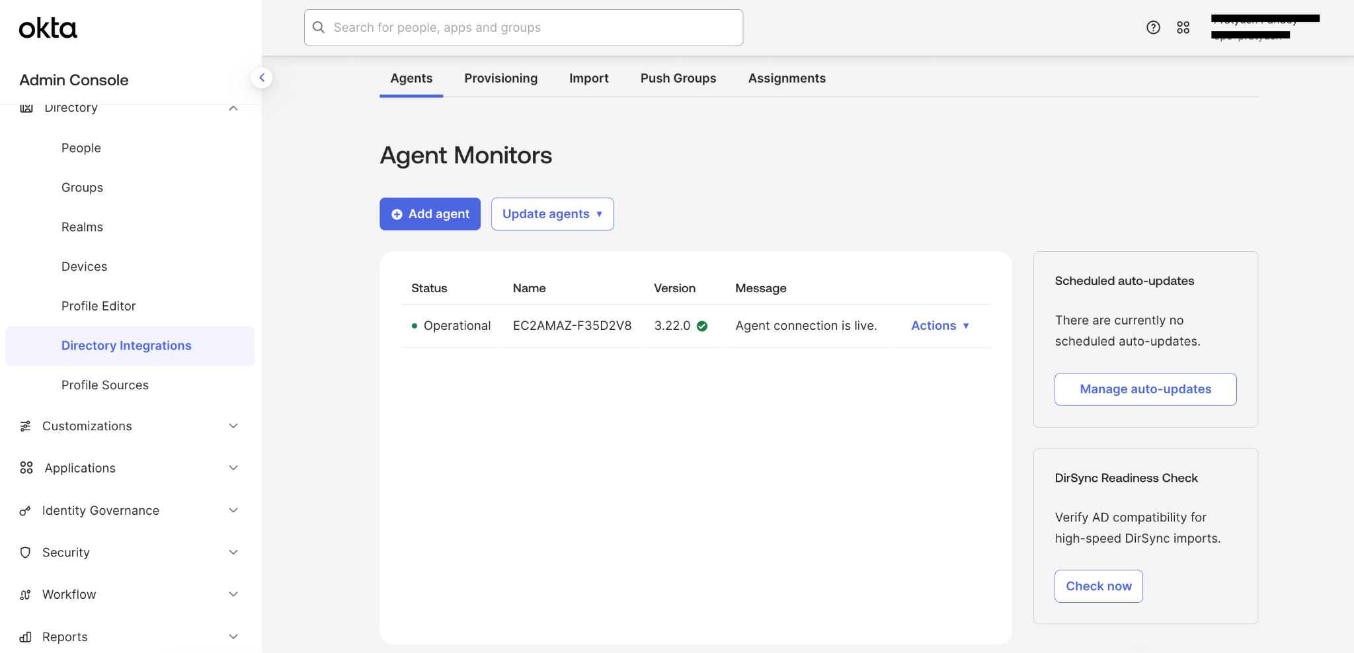1354x653 pixels.
Task: Expand the Workflow section chevron
Action: tap(233, 594)
